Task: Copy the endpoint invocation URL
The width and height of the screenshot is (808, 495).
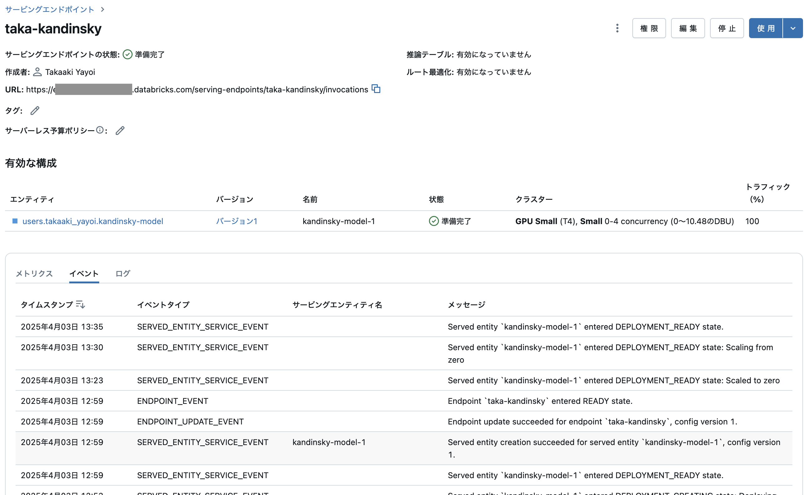Action: coord(377,89)
